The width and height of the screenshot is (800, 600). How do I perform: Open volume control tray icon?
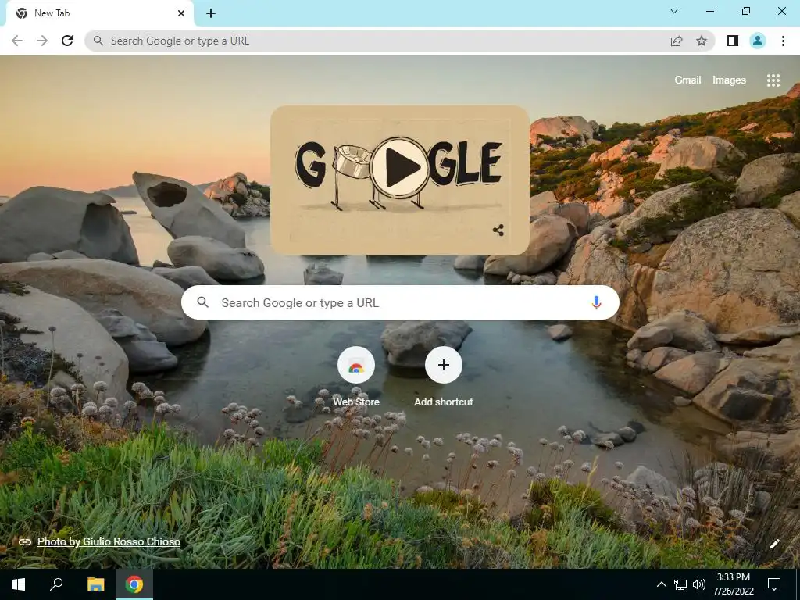click(699, 584)
